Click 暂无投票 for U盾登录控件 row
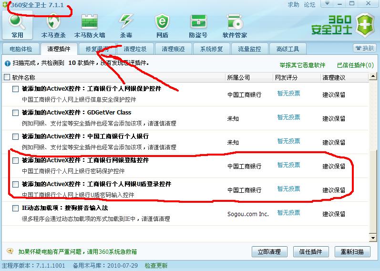This screenshot has width=380, height=271. coord(288,189)
